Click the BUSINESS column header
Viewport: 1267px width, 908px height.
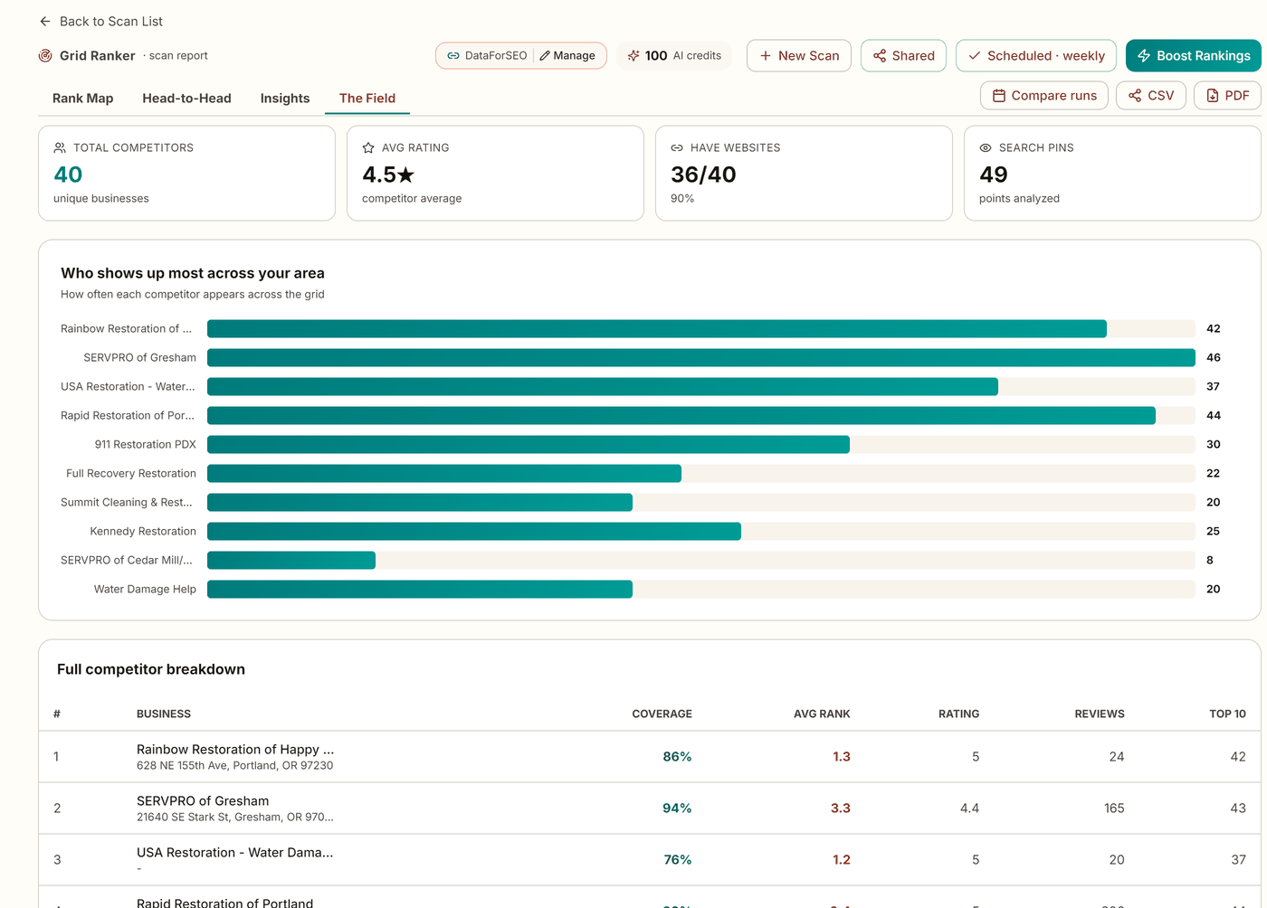tap(164, 714)
